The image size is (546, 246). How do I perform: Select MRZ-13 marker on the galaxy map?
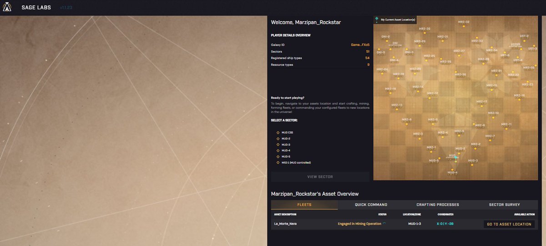397,109
